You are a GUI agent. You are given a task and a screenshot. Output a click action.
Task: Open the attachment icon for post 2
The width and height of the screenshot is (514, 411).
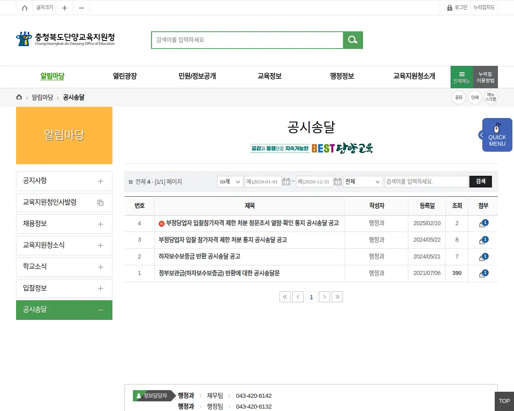(x=483, y=257)
